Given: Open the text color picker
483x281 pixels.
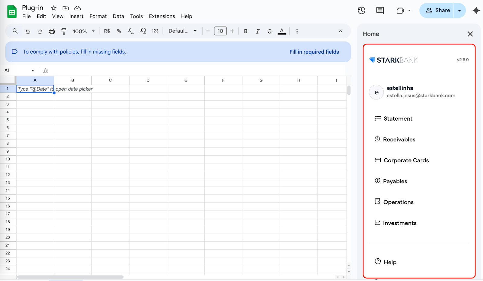Looking at the screenshot, I should click(282, 31).
